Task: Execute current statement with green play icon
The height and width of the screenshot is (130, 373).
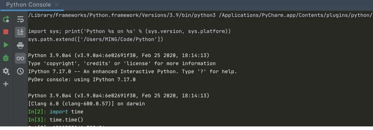Action: [6, 45]
